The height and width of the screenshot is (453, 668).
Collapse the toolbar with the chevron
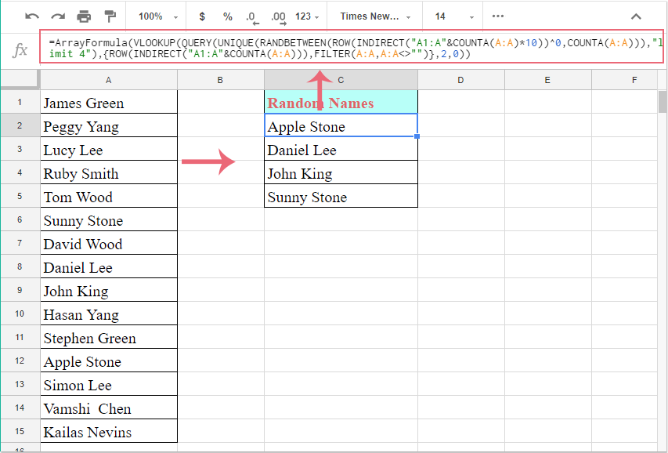[636, 16]
